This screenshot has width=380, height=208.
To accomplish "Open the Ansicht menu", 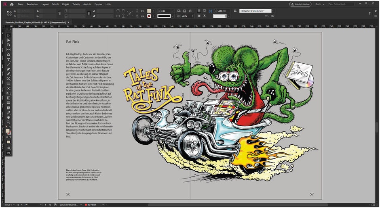I will click(x=87, y=4).
